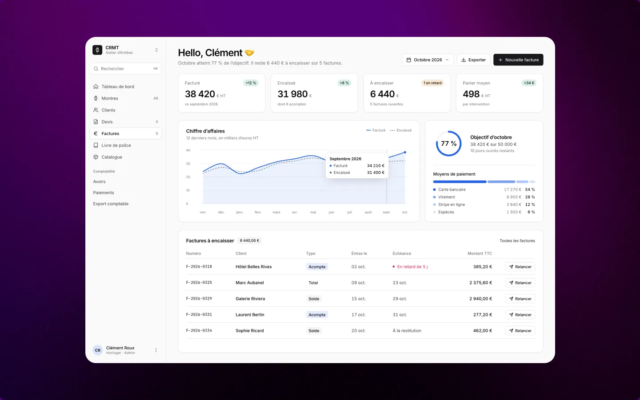
Task: Go to the Paiements page
Action: pos(104,193)
